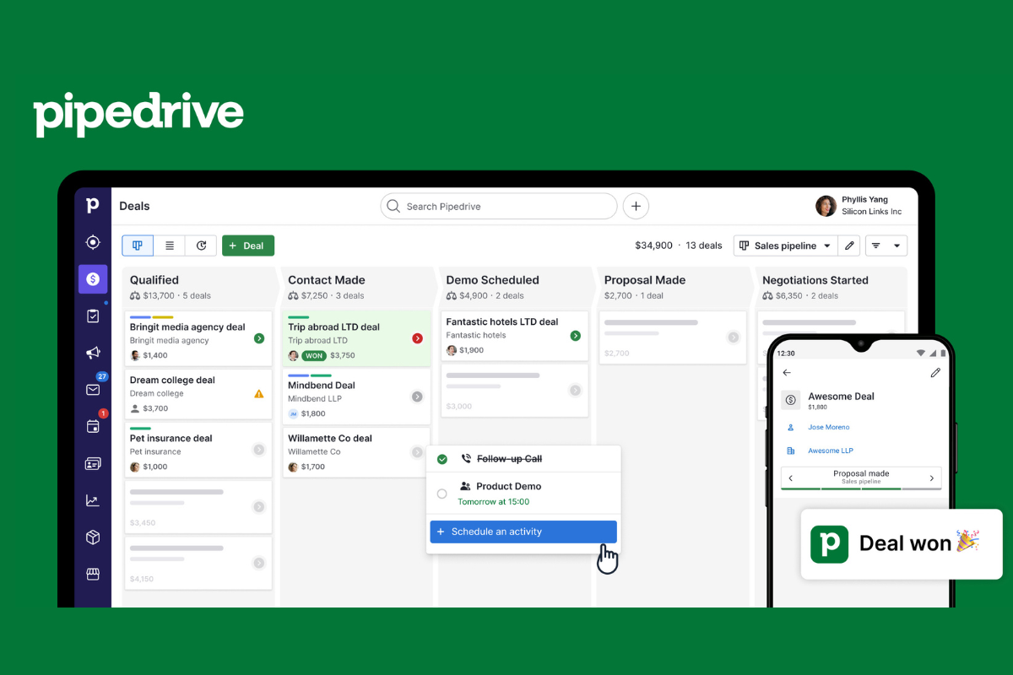Open the Leads radar icon in sidebar
Screen dimensions: 1013x675
coord(93,242)
